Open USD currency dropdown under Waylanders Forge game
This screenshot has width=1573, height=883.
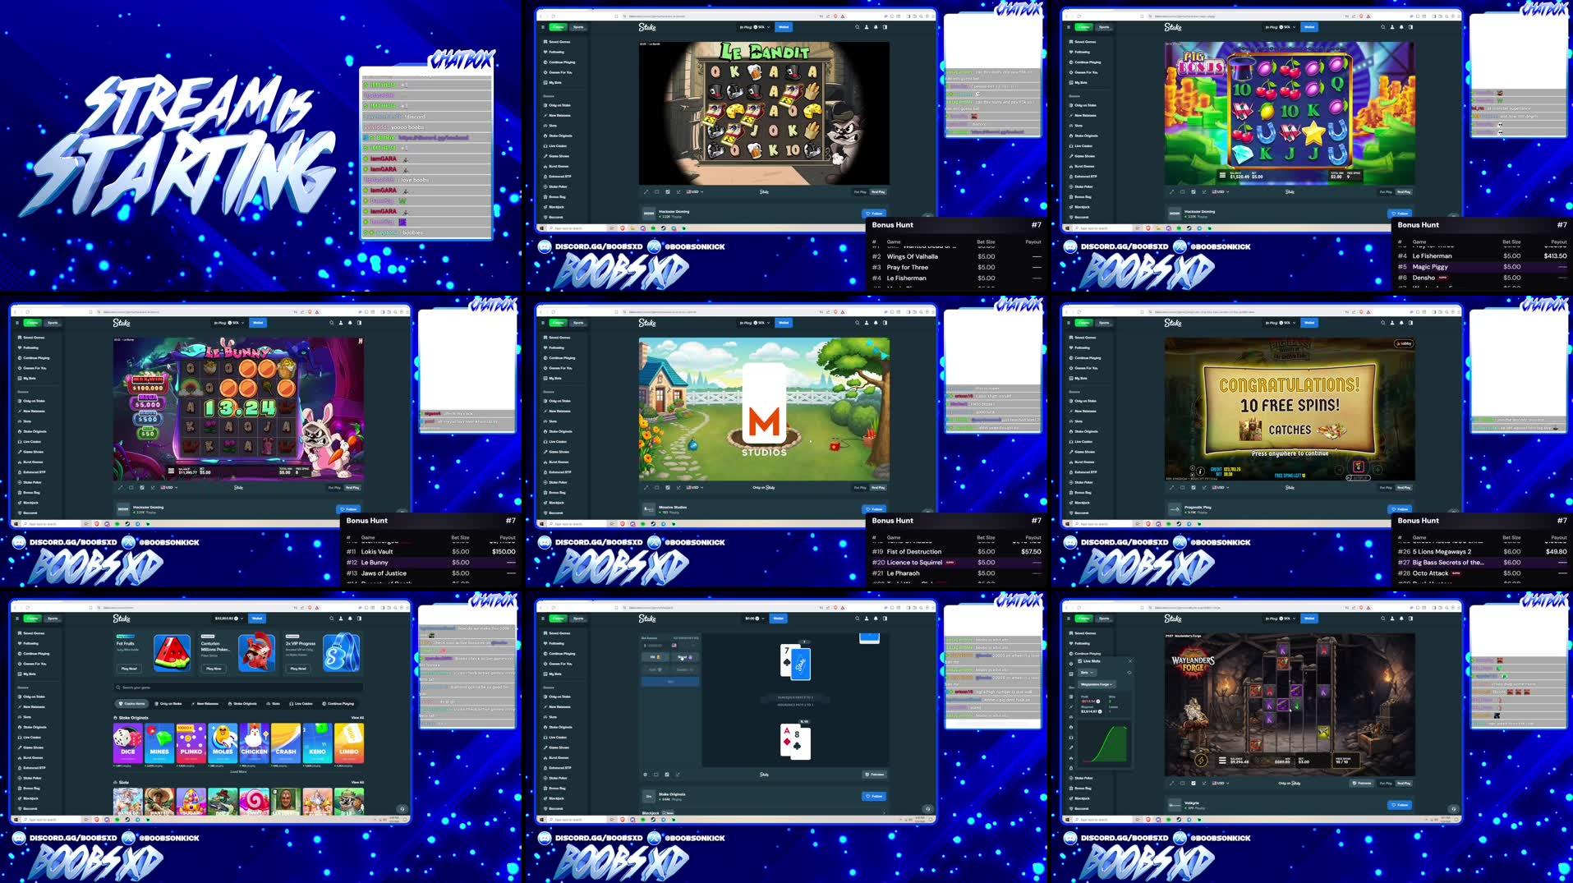[x=1221, y=783]
